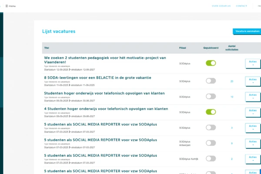Toggle off the published '4 Studenten hoger onderwijs' vacancy

pos(211,112)
